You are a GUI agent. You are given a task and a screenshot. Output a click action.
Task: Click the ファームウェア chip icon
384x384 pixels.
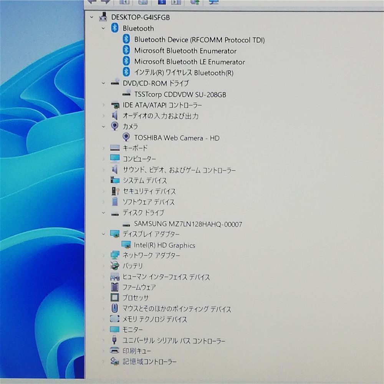114,287
